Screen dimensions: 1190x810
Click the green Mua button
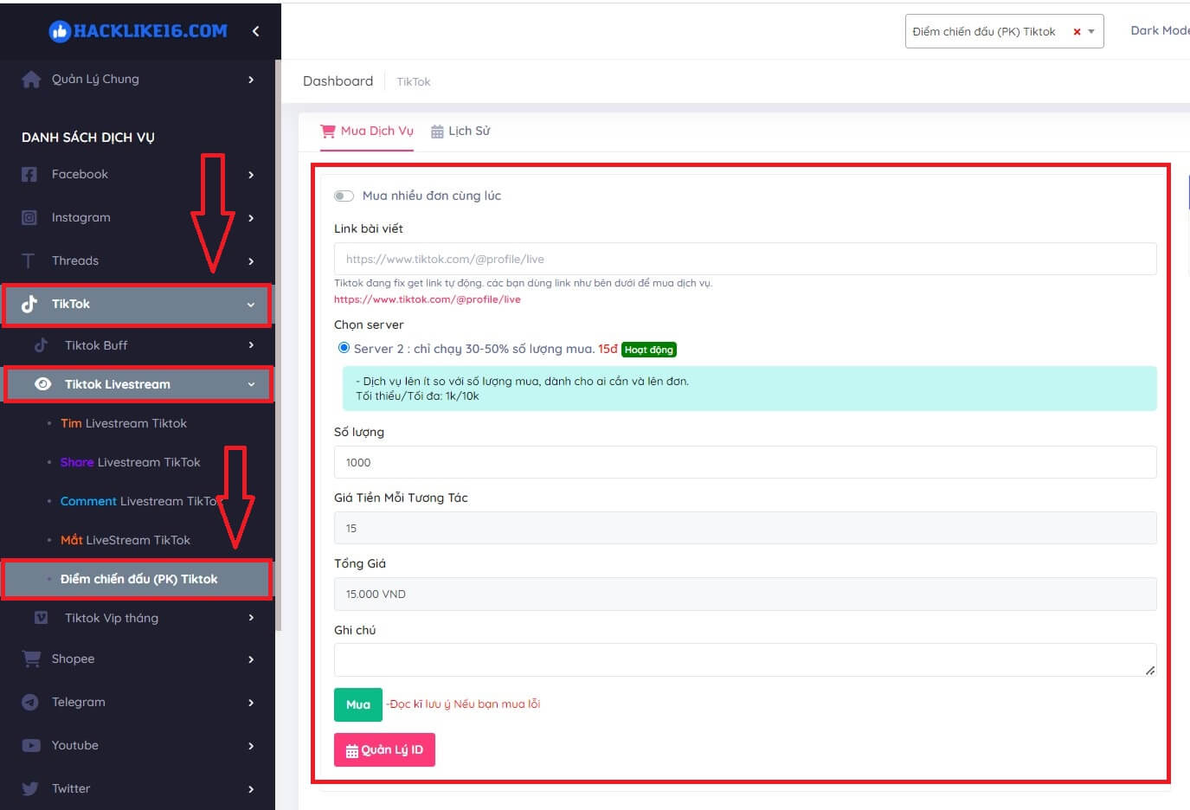(357, 704)
